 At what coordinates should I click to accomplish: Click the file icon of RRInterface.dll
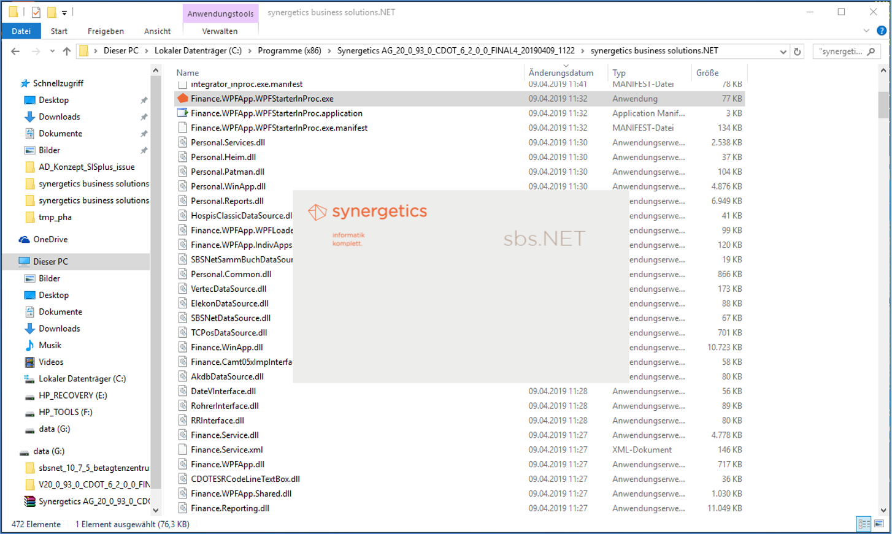[x=182, y=420]
